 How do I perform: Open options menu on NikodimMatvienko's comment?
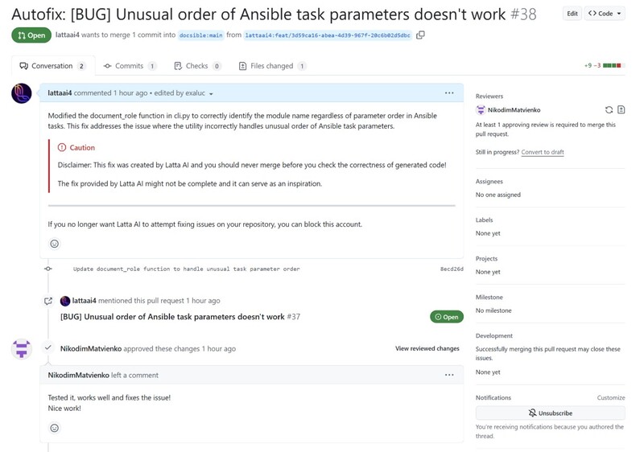449,375
